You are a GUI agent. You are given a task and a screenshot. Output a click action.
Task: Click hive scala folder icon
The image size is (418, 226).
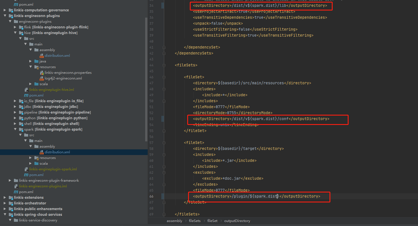(x=36, y=84)
